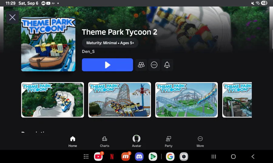Tap the status bar battery indicator
Viewport: 273px width, 163px height.
[x=264, y=3]
